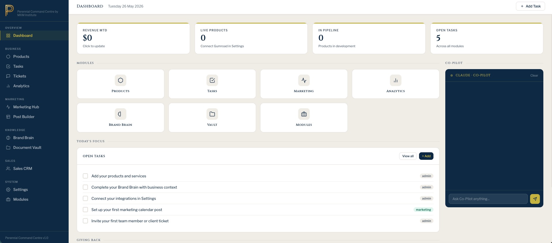The height and width of the screenshot is (243, 552).
Task: Click the Perennial P logo in the sidebar
Action: tap(10, 11)
